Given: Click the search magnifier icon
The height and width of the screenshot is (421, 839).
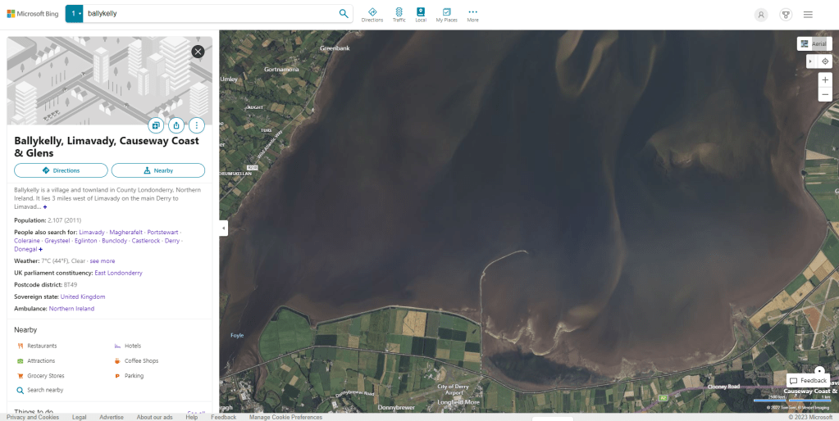Looking at the screenshot, I should tap(344, 14).
